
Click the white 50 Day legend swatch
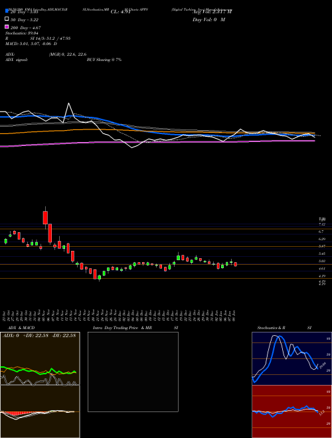pos(7,19)
